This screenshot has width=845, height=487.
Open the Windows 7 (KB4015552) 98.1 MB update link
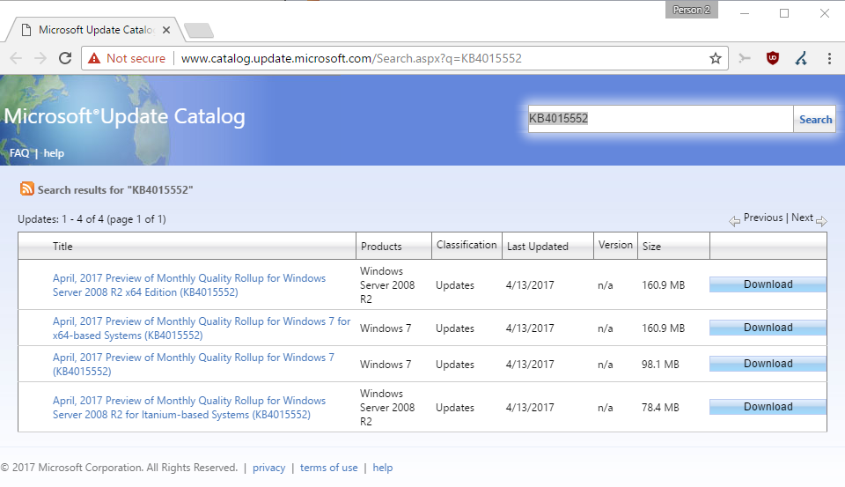click(x=194, y=364)
